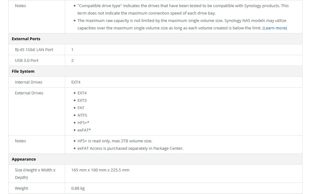Click the "Compatible drive type" note text
Viewport: 310px width, 194px height.
click(183, 6)
